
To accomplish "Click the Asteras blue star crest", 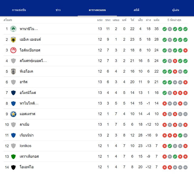I will (13, 114).
